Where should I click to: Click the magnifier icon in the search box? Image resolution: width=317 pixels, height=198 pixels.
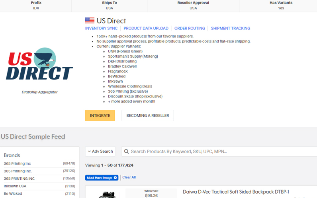(x=126, y=151)
